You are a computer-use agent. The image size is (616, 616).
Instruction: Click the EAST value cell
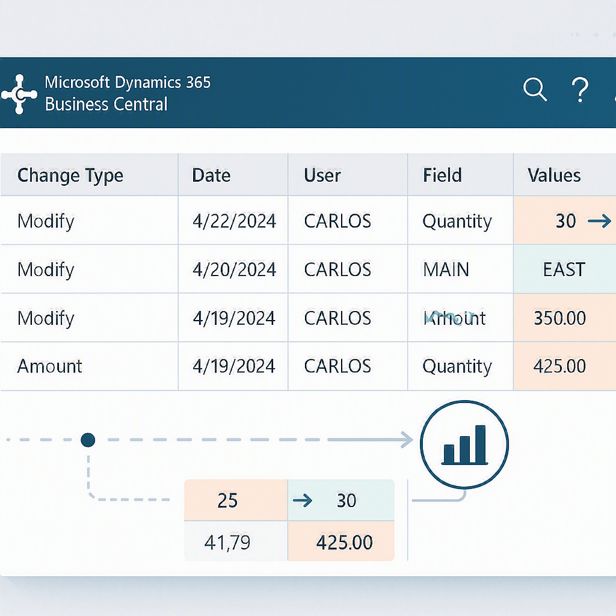[x=564, y=269]
